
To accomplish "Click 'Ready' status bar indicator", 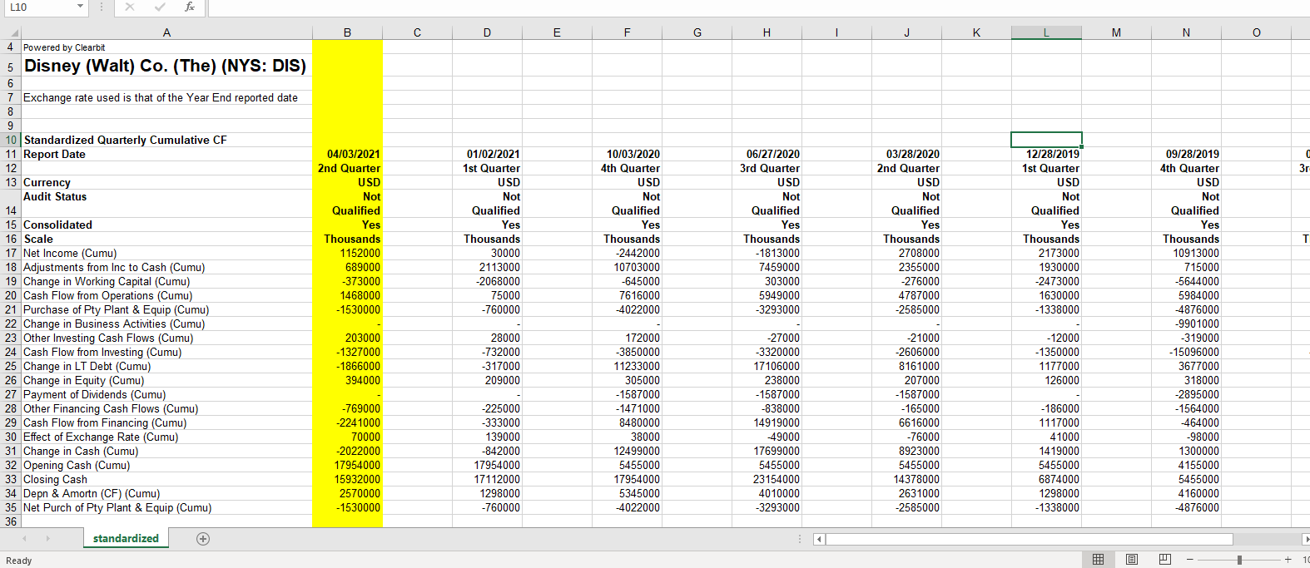I will point(18,561).
